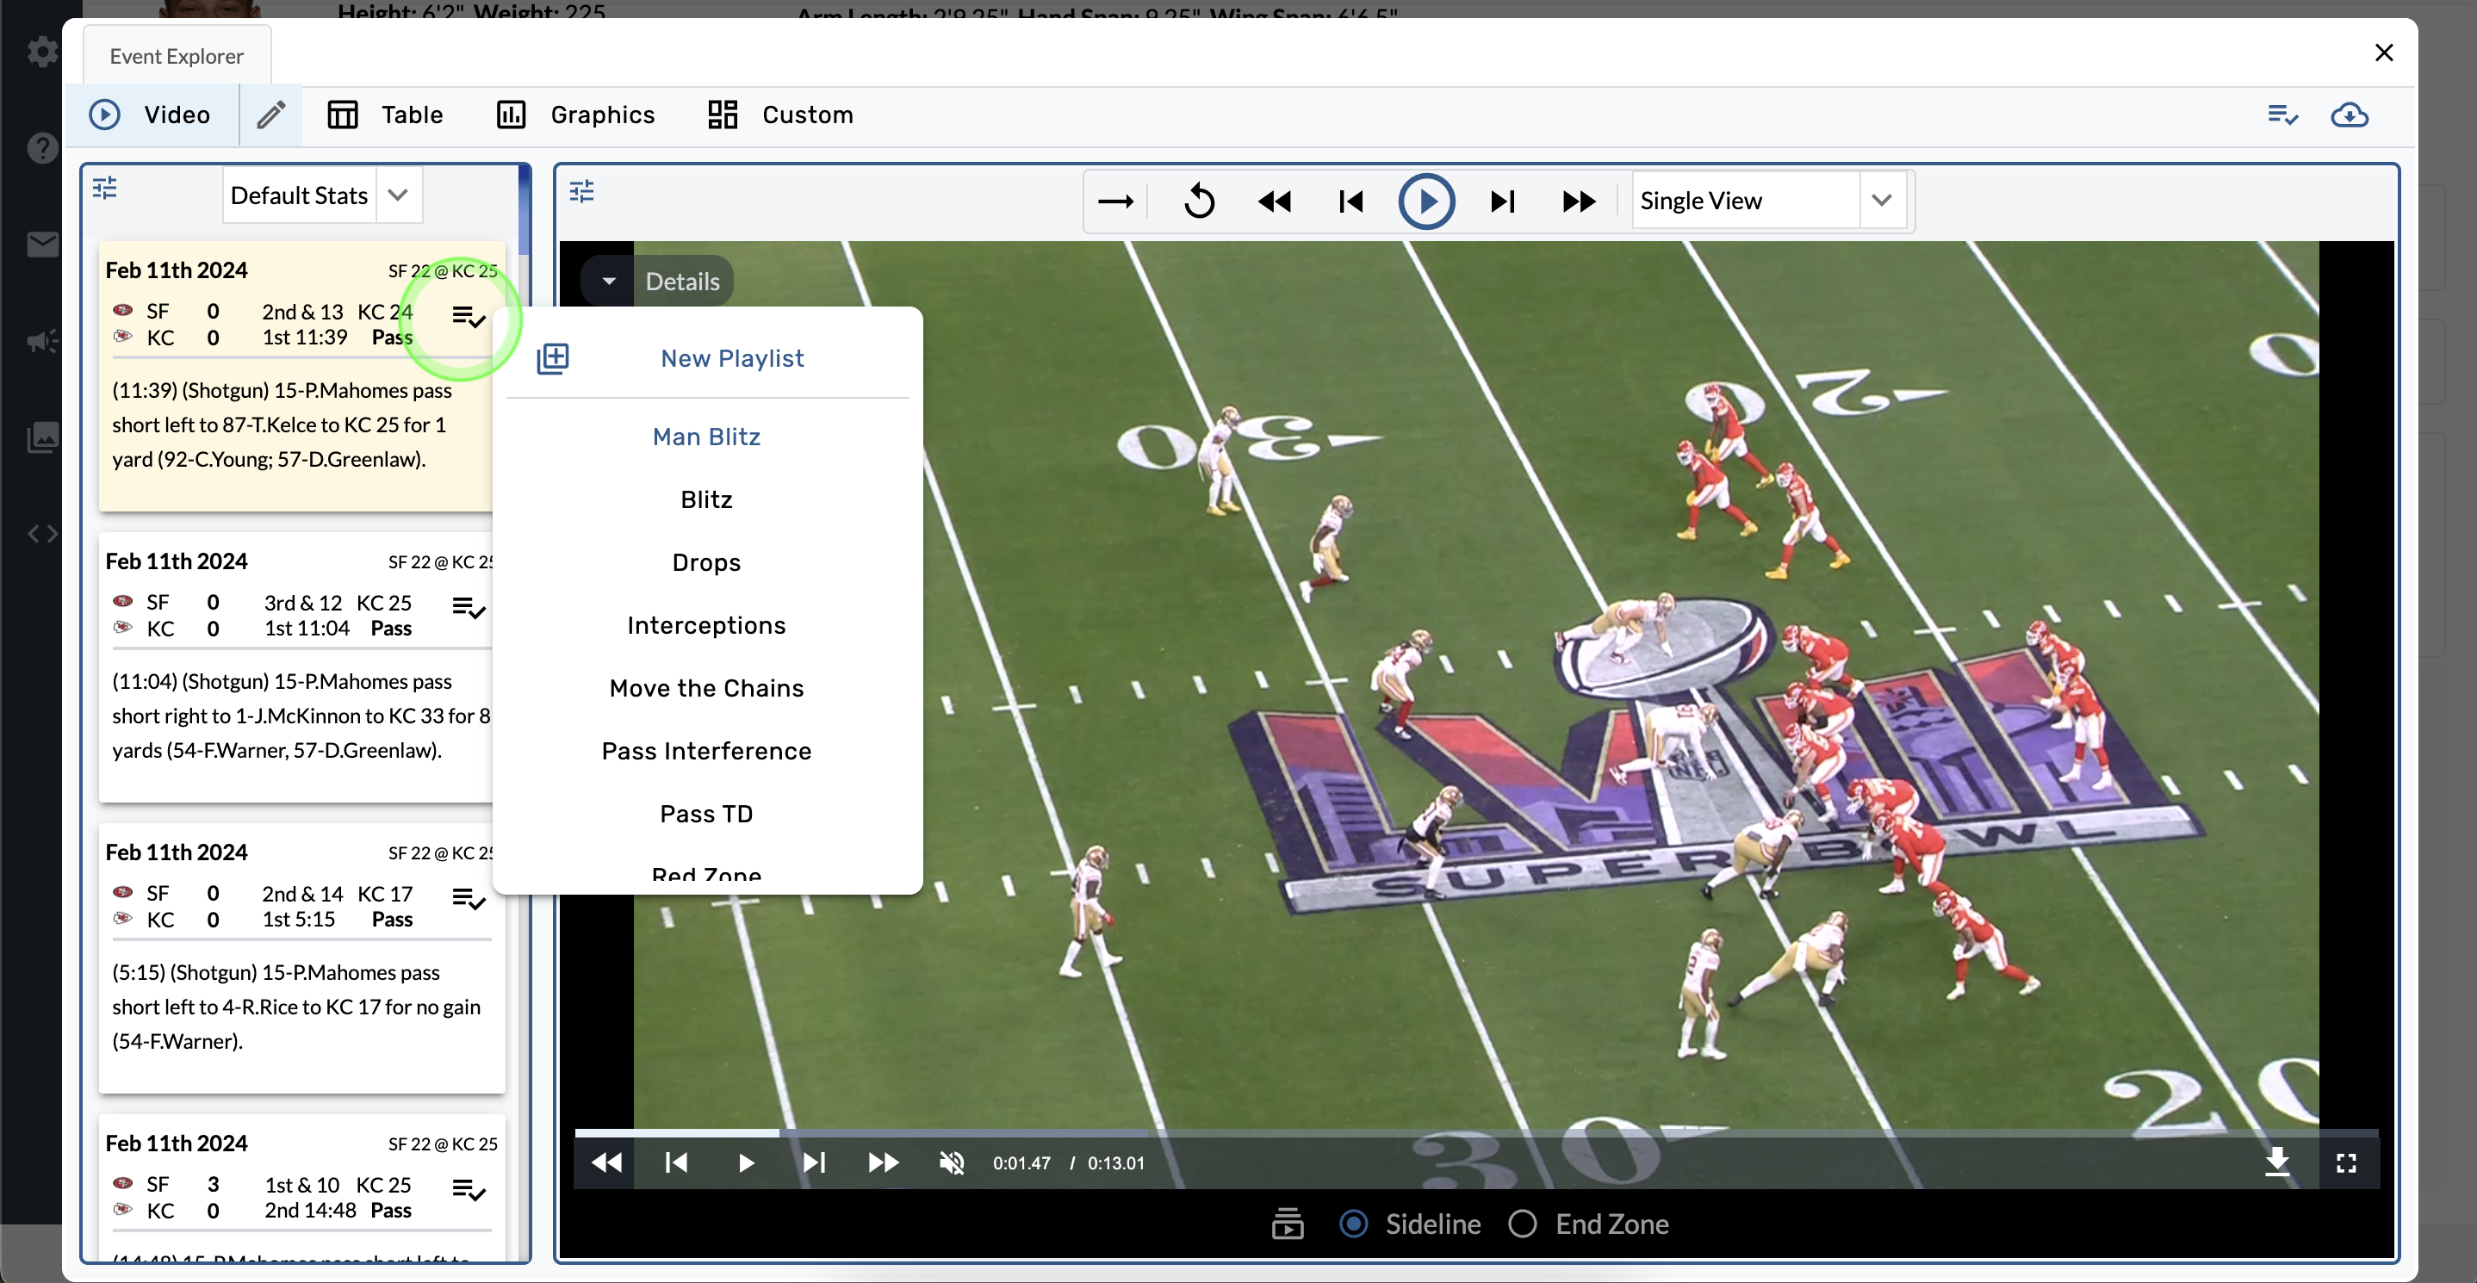Expand the Single View dropdown
This screenshot has height=1283, width=2477.
1881,201
